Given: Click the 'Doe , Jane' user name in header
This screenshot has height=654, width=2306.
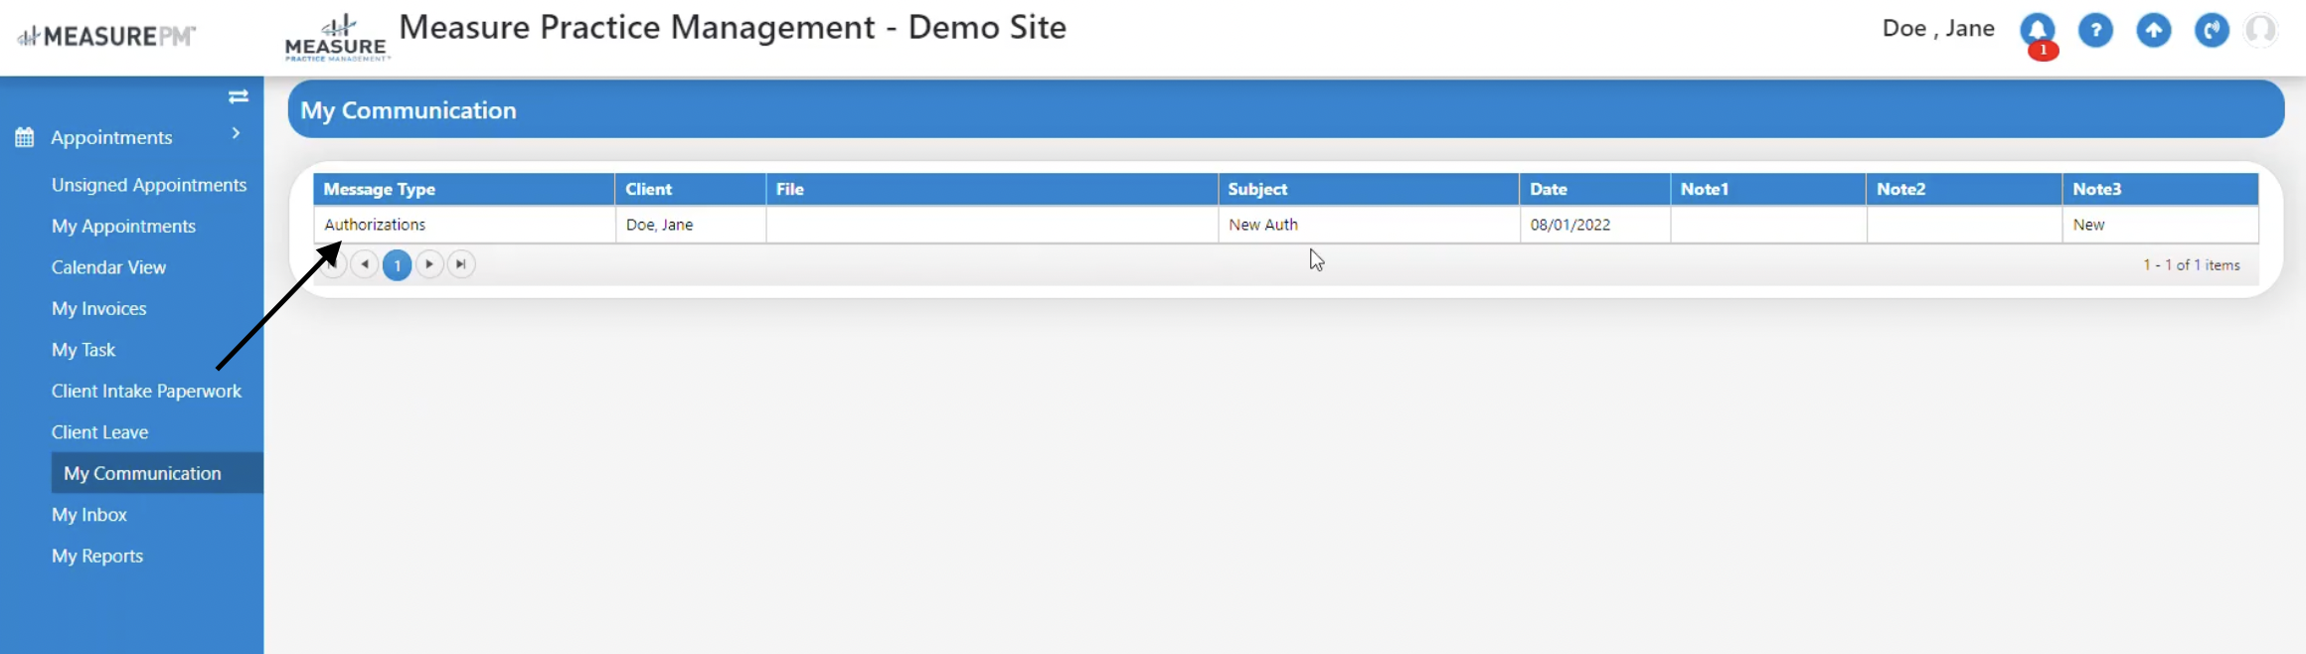Looking at the screenshot, I should tap(1938, 29).
